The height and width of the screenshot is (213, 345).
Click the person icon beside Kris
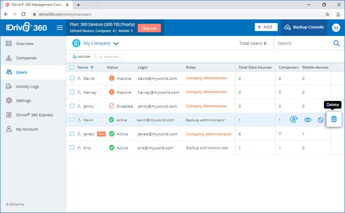tap(79, 147)
